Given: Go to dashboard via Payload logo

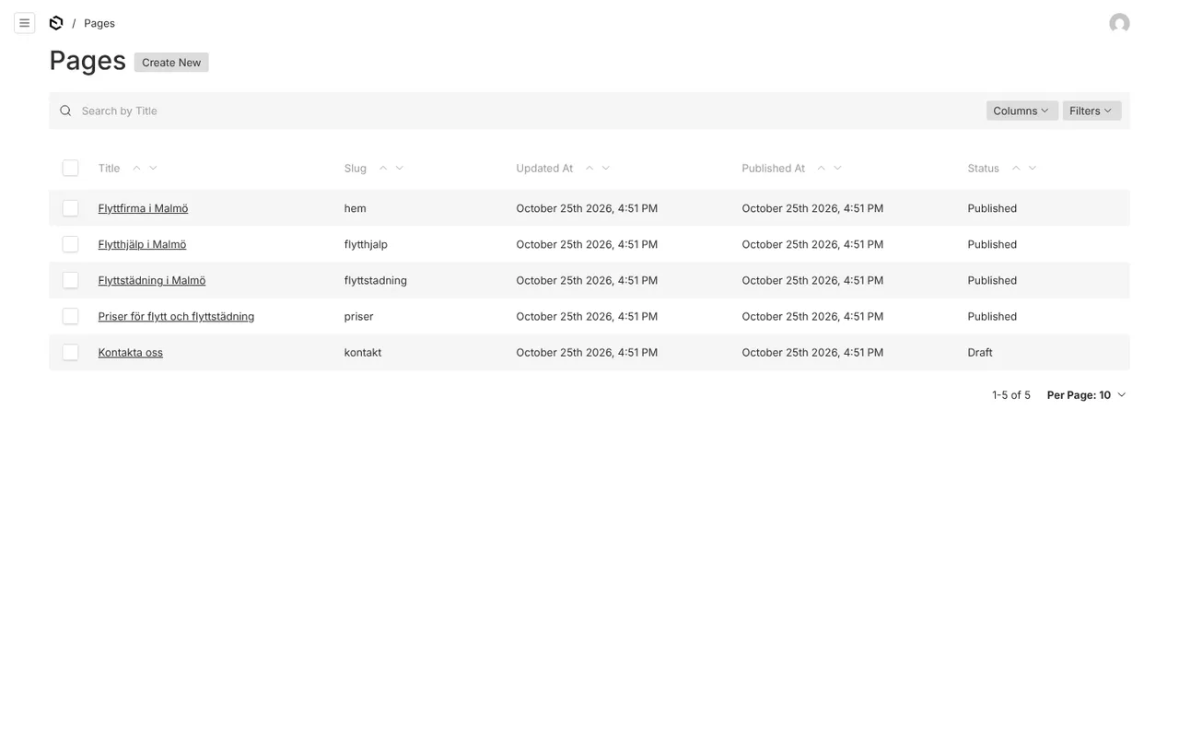Looking at the screenshot, I should point(56,23).
